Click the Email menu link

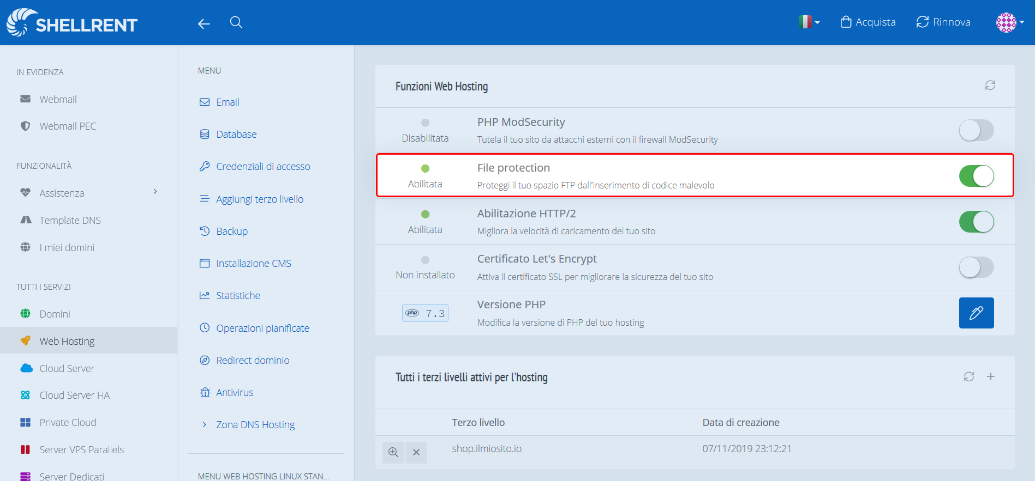228,102
